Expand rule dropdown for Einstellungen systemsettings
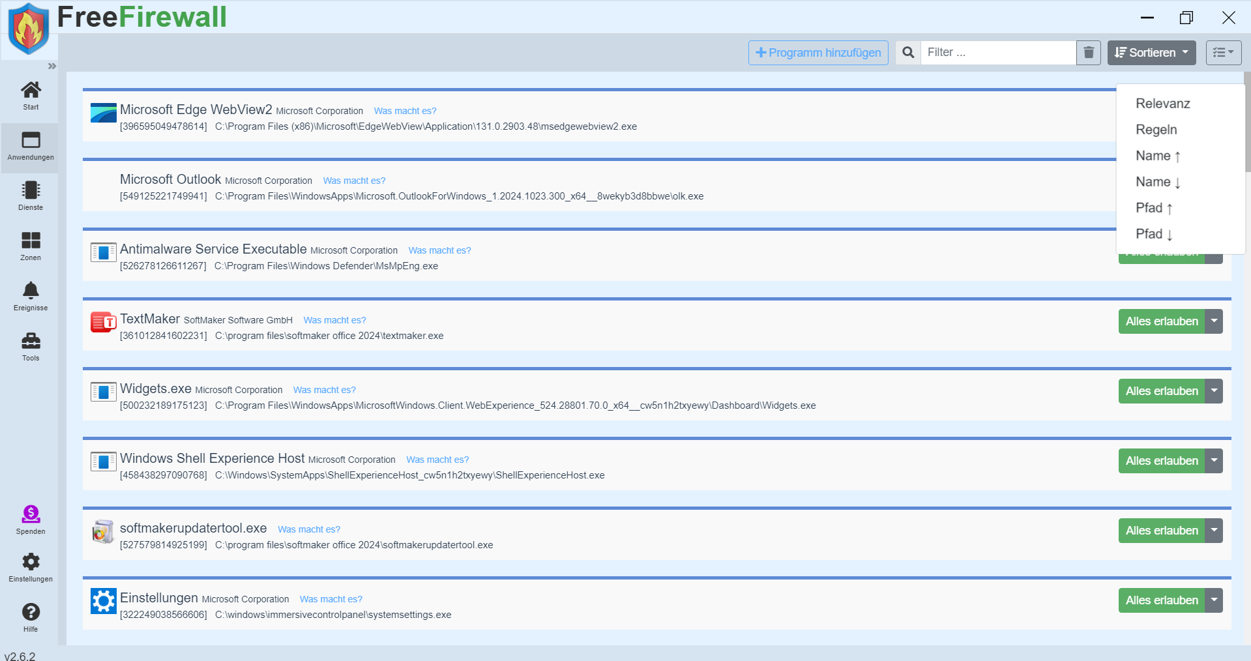 click(1214, 600)
